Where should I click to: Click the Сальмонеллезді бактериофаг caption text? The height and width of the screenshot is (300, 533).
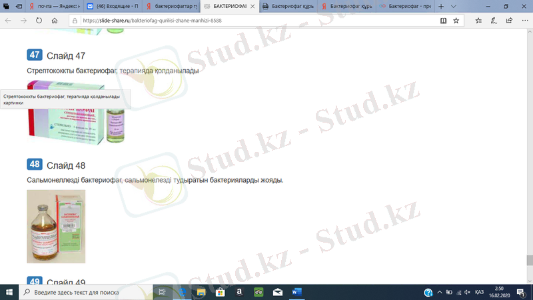(x=155, y=180)
